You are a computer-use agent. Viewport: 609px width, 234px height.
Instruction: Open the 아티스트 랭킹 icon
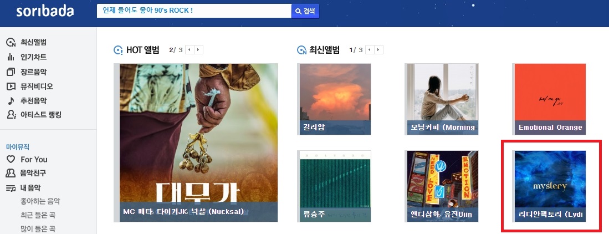click(x=11, y=115)
